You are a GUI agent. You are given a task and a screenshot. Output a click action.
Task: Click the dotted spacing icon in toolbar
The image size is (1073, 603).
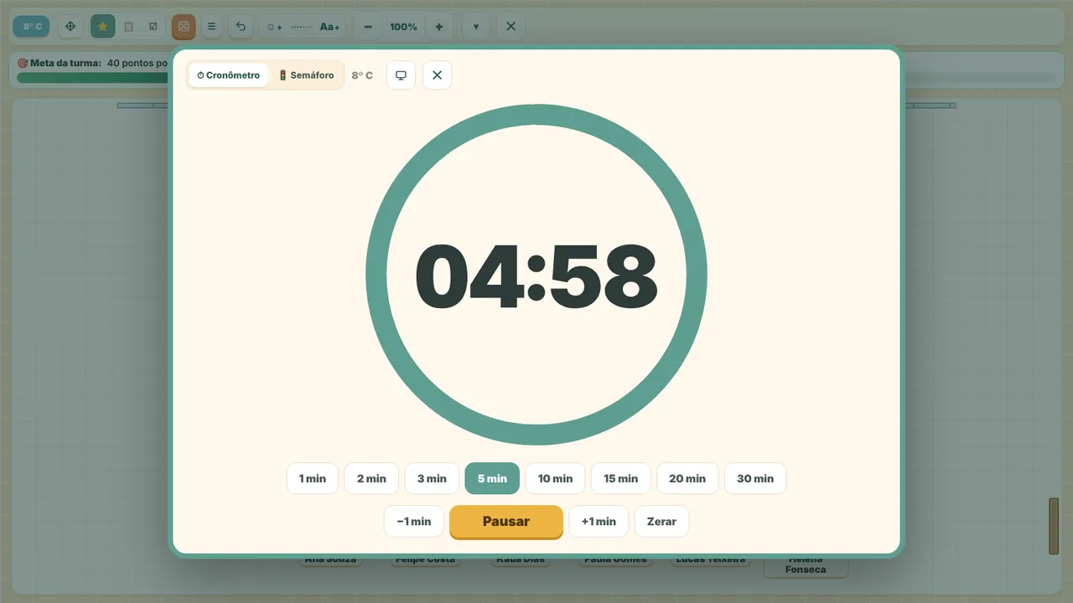301,27
